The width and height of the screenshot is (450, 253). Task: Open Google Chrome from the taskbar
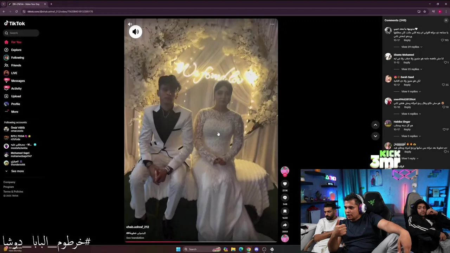point(249,249)
